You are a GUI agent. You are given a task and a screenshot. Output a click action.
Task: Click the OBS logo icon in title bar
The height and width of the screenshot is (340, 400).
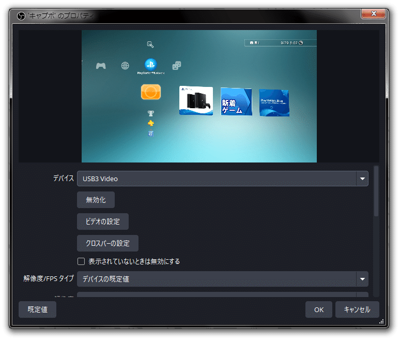[x=21, y=16]
